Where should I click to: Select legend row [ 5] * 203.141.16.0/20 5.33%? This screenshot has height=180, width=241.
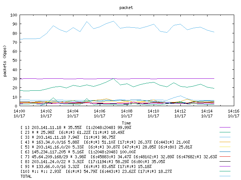(106, 147)
